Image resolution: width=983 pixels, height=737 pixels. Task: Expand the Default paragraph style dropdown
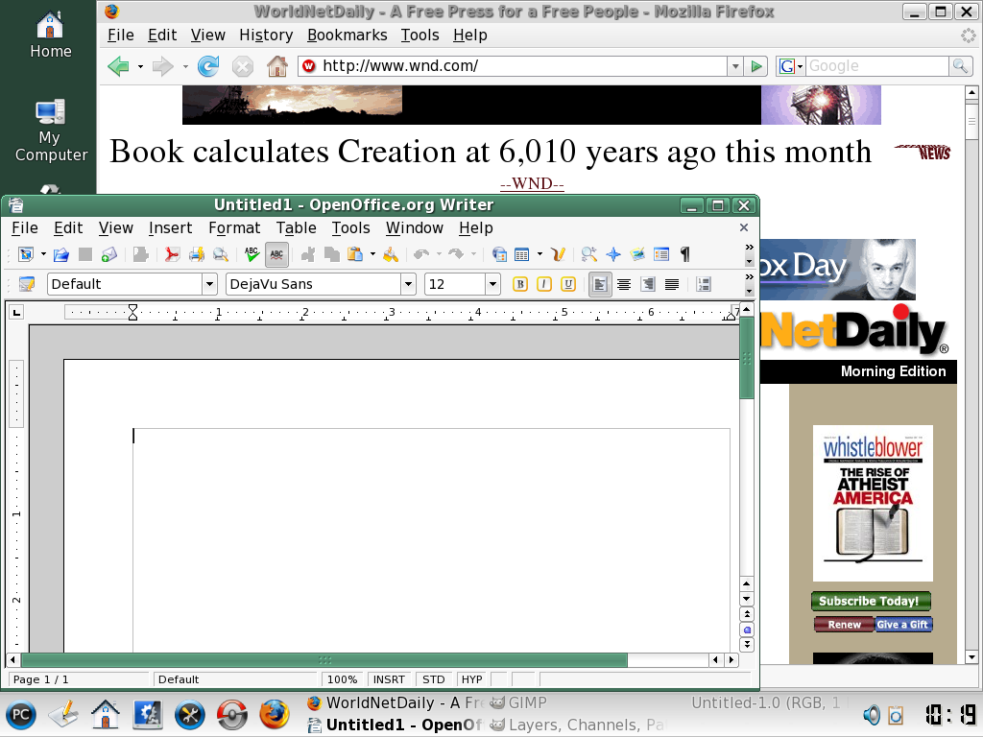click(209, 284)
